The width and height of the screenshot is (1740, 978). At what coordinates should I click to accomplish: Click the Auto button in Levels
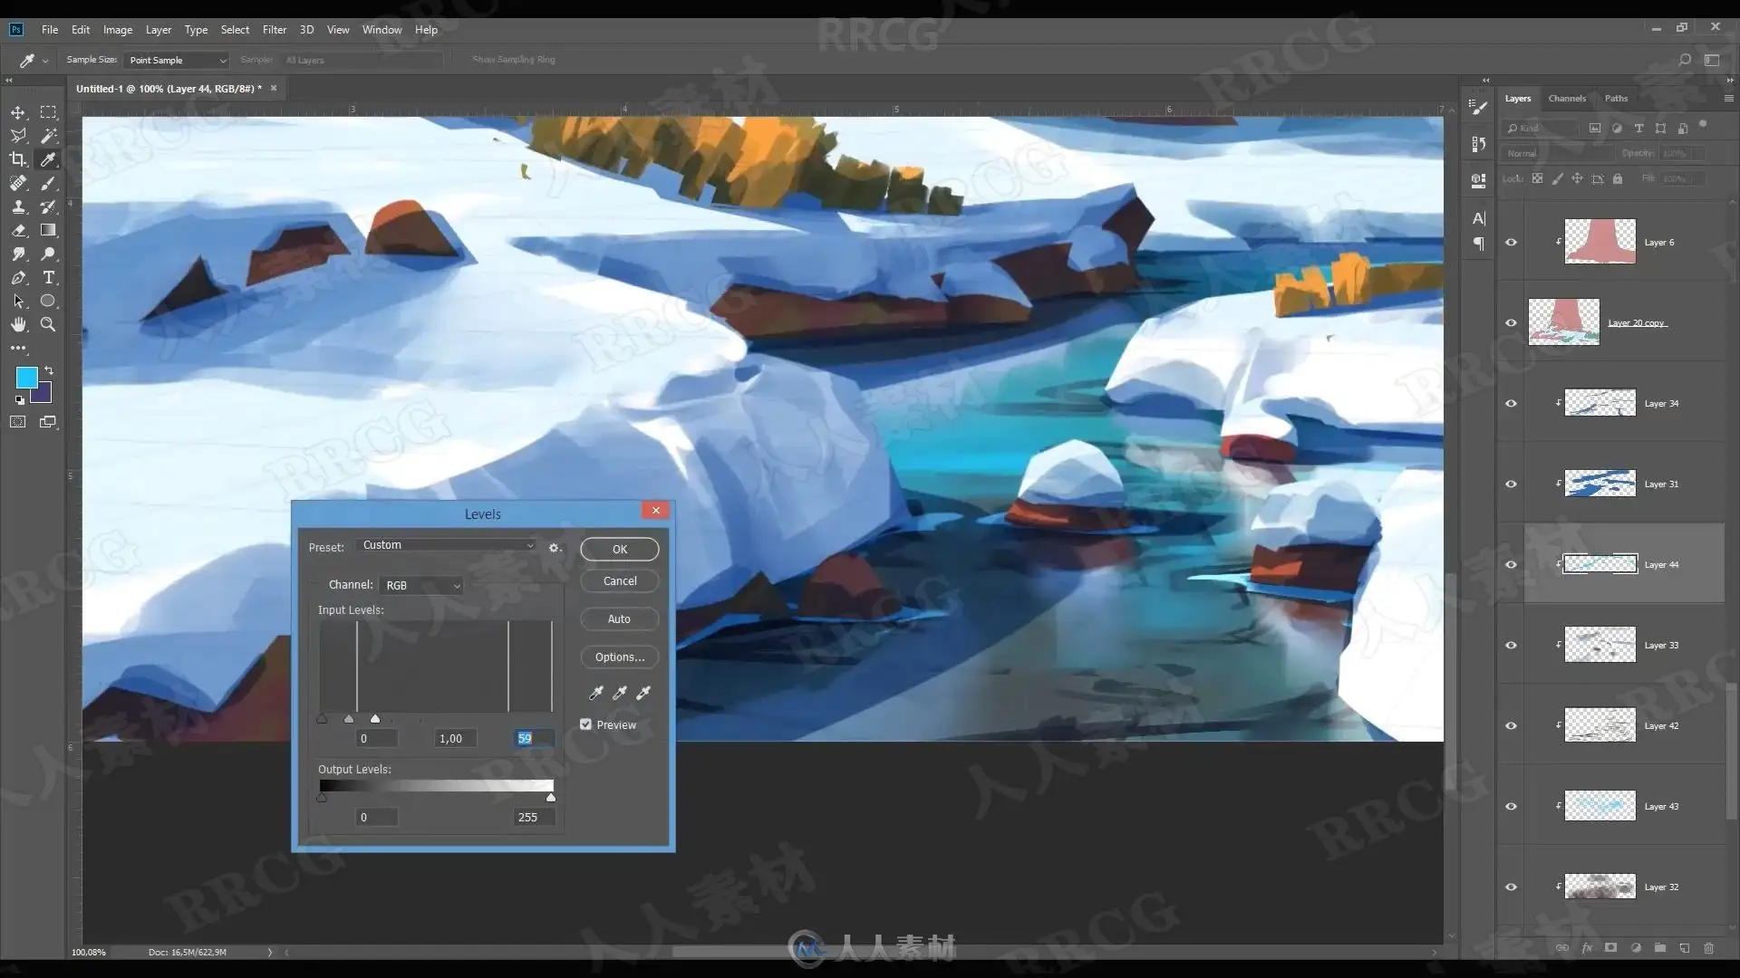pyautogui.click(x=620, y=619)
